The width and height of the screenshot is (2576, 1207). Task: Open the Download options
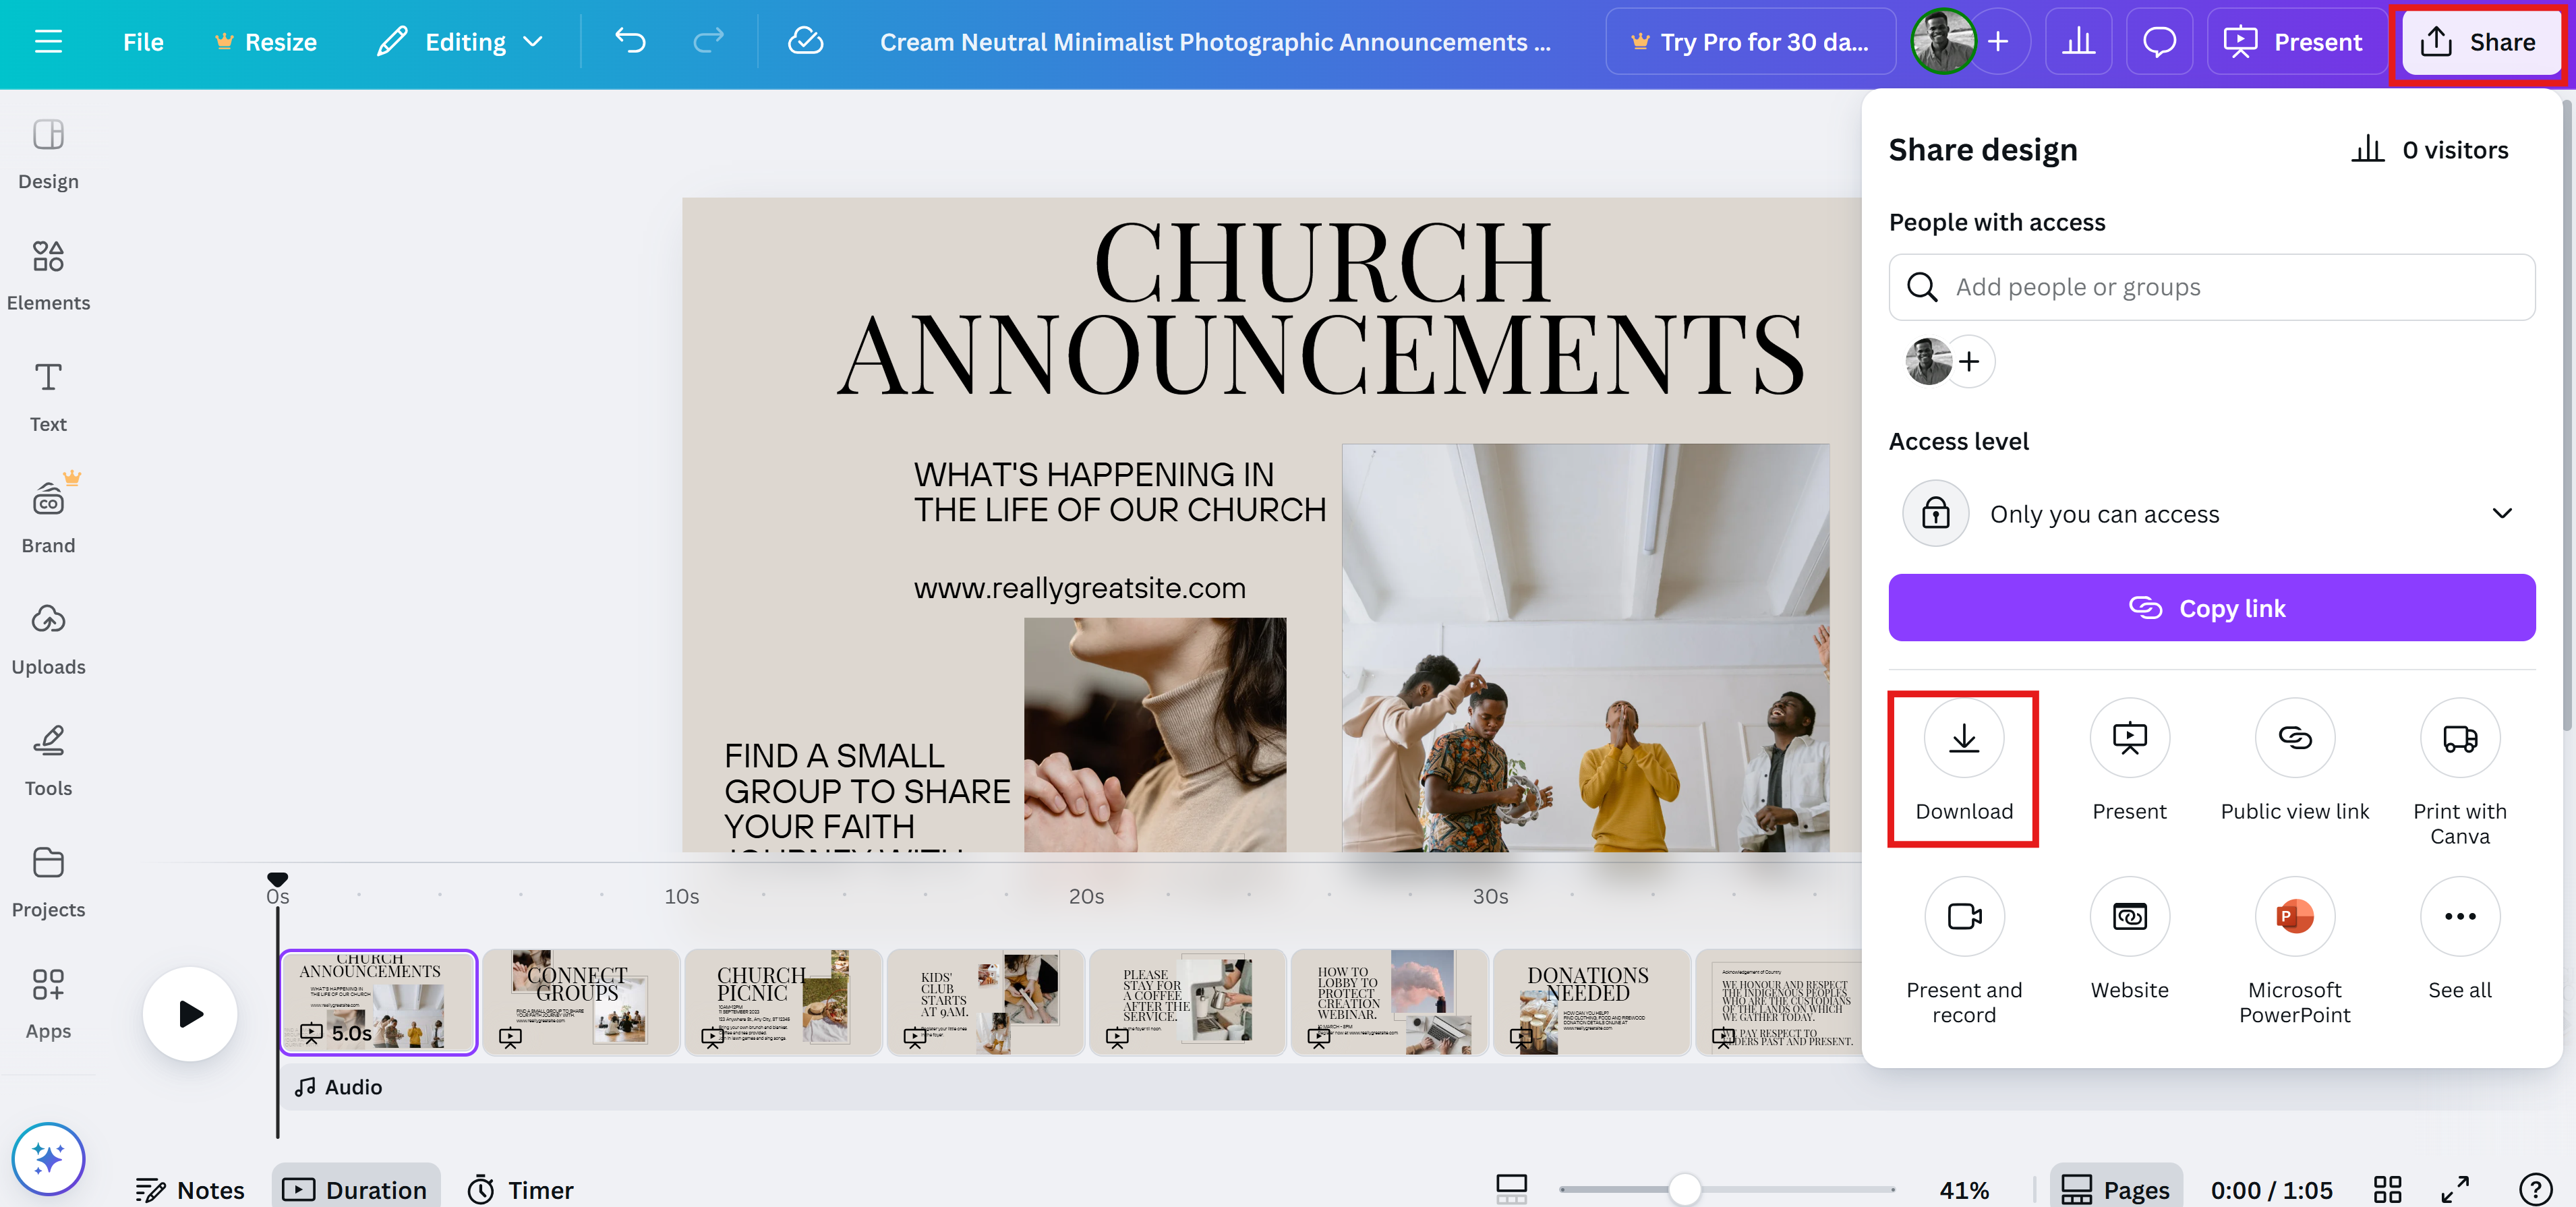click(1963, 768)
